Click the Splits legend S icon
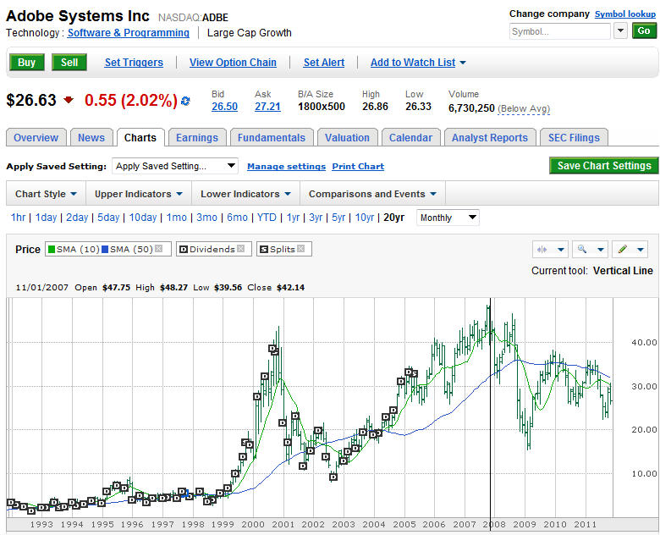The width and height of the screenshot is (660, 535). click(264, 250)
